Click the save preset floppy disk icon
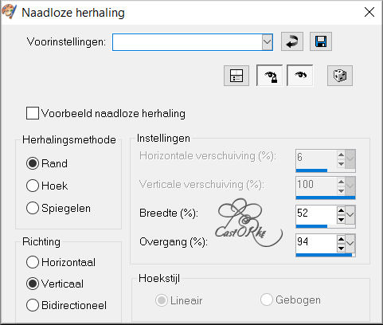This screenshot has width=383, height=325. click(321, 41)
